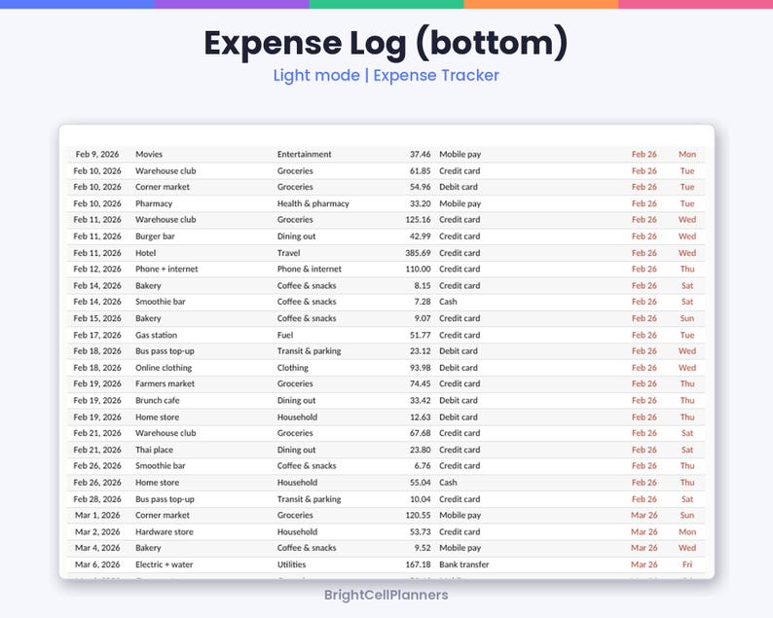Image resolution: width=773 pixels, height=618 pixels.
Task: Click the 110.00 amount cell
Action: 418,269
